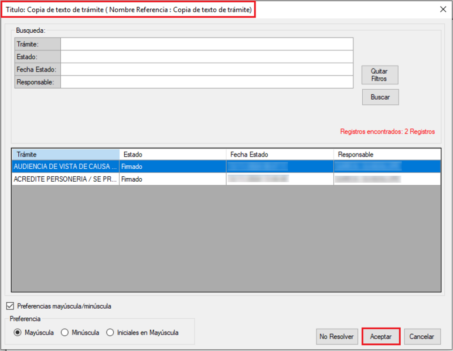Click the Trámite search input field
This screenshot has width=453, height=351.
[206, 45]
